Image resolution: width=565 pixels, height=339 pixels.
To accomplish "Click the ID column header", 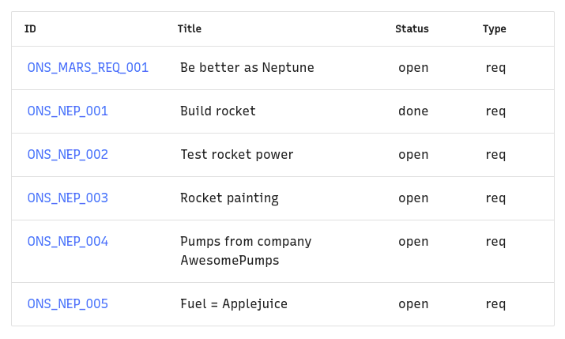I will coord(30,29).
